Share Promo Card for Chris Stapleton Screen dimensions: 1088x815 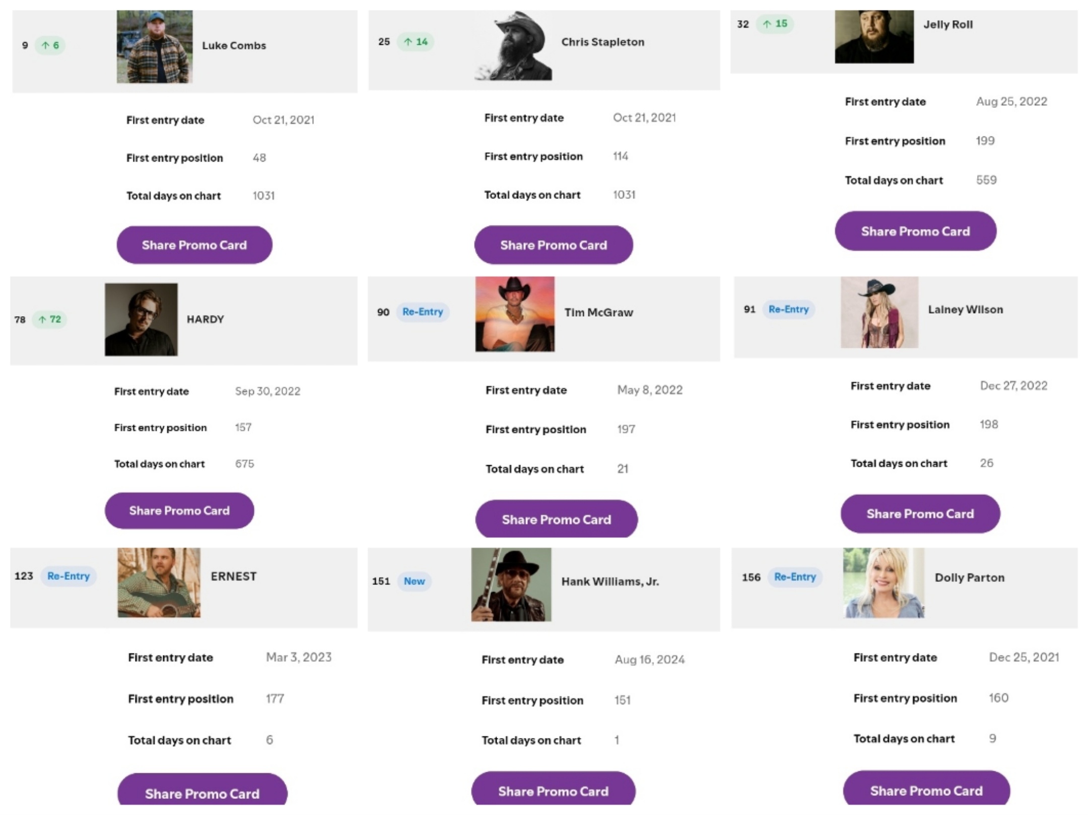pos(554,245)
